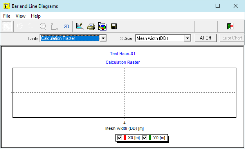Screen dimensions: 245x149
Task: Uncheck the X0 [m] series checkbox
Action: pyautogui.click(x=119, y=138)
